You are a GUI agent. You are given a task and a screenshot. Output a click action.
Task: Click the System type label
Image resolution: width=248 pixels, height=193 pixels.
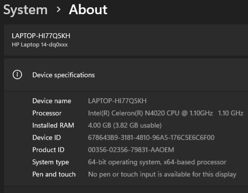[x=50, y=162]
